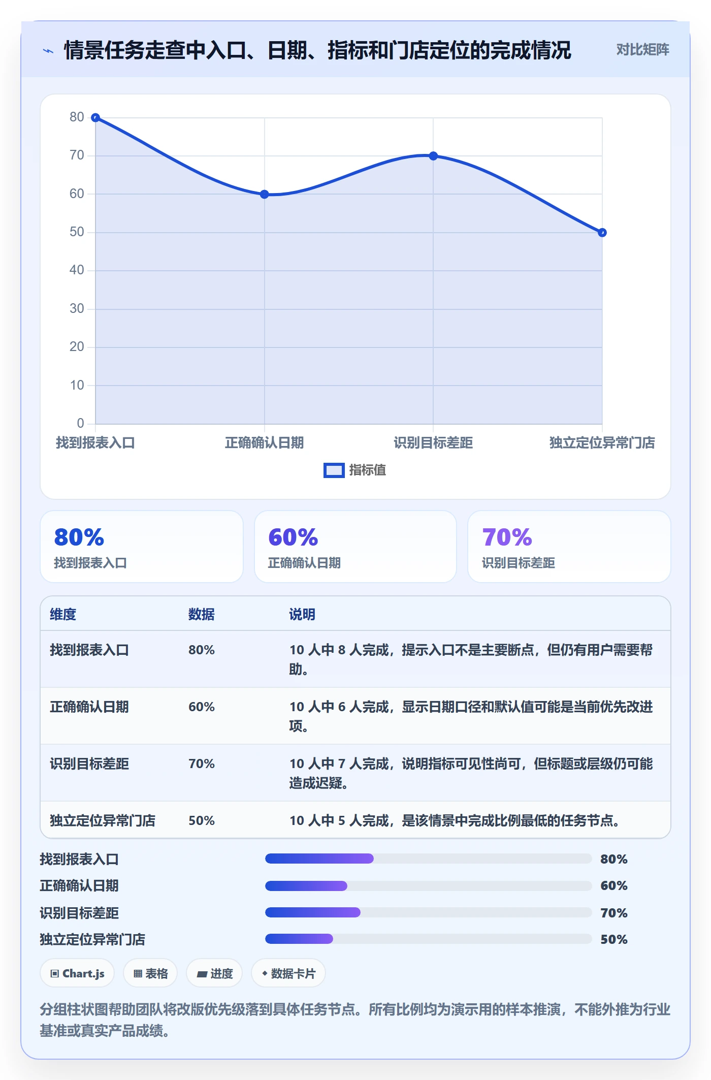Click table row cell 正确确认日期

tap(89, 707)
